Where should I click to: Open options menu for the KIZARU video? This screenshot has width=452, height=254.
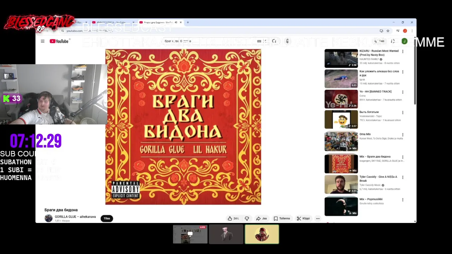(x=403, y=52)
